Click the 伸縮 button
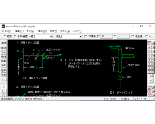This screenshot has height=124, width=155. (x=4, y=57)
